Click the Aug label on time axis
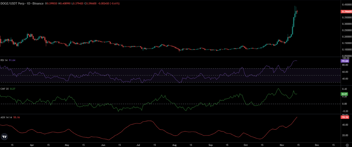This screenshot has height=147, width=352. 175,145
